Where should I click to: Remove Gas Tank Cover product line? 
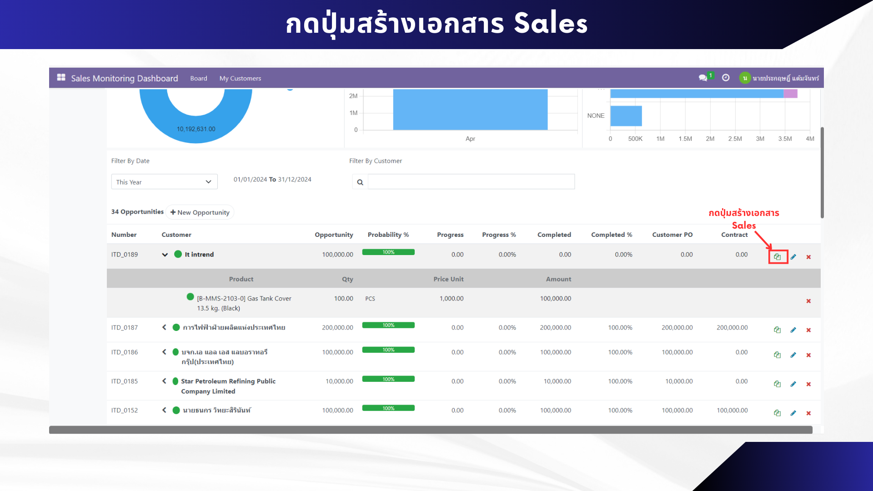click(808, 301)
